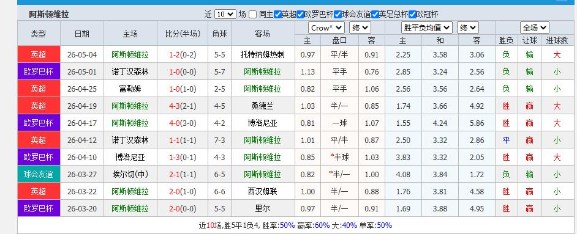Click the 比分(半场) column header

183,34
